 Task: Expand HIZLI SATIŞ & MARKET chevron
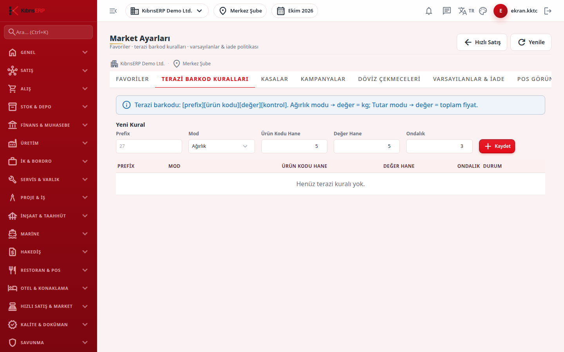[x=85, y=306]
